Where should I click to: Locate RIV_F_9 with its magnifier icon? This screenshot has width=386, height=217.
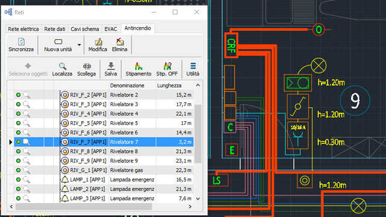[x=27, y=161]
